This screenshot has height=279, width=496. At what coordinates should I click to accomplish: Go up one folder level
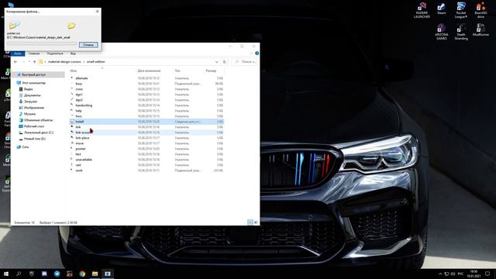(x=34, y=62)
